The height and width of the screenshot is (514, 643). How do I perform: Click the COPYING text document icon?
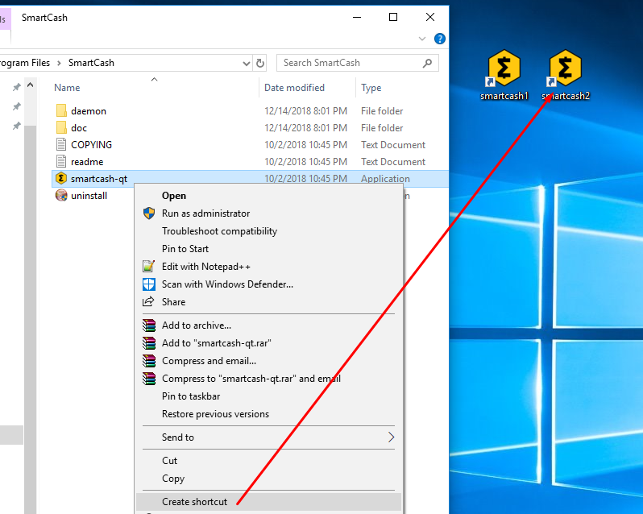click(61, 144)
